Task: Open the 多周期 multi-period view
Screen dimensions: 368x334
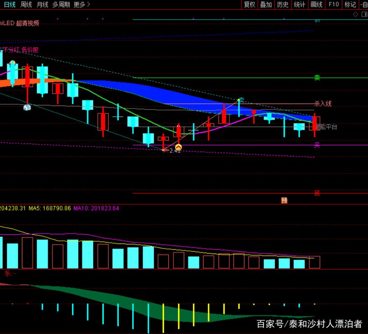Action: click(x=61, y=5)
